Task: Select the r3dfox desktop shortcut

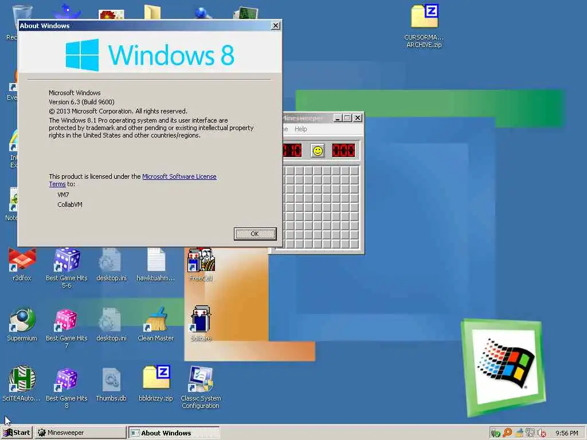Action: click(x=22, y=265)
